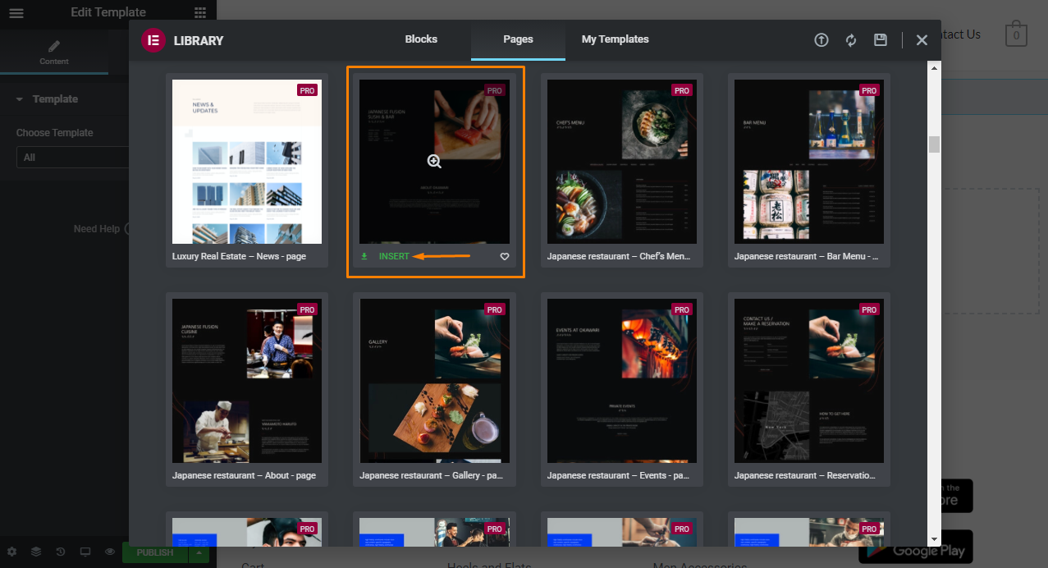Click PRO badge on Bar Menu template

pos(869,90)
